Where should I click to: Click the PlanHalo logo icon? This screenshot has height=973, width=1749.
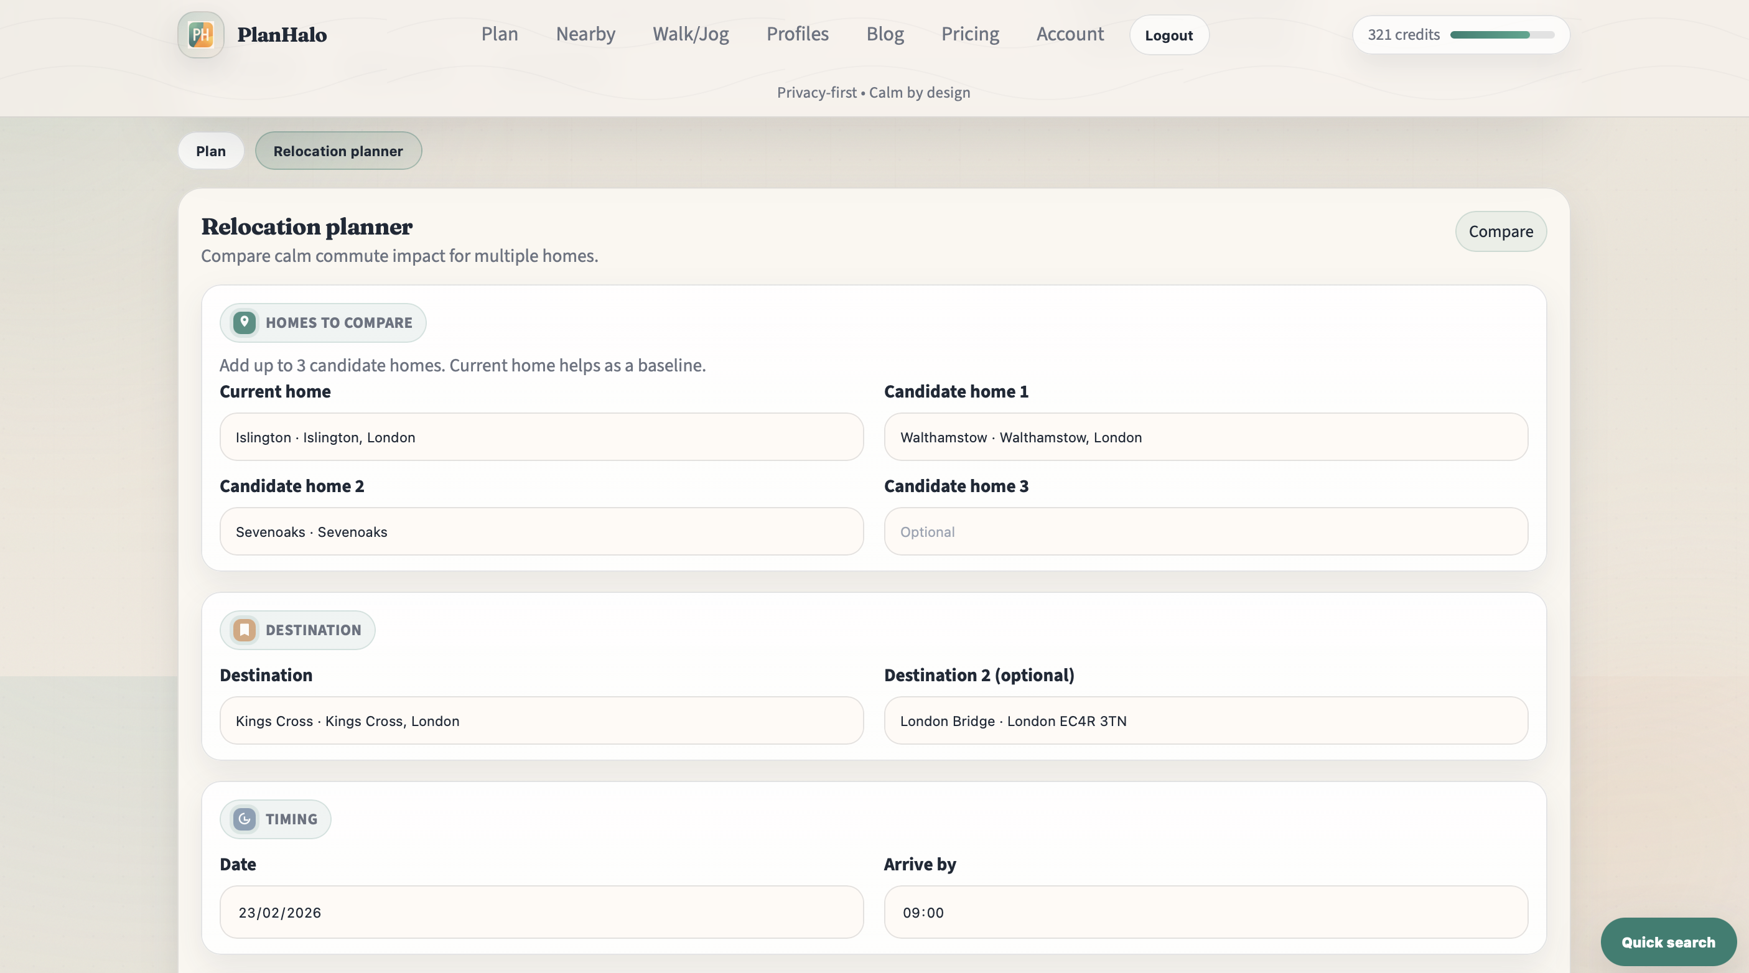(x=200, y=35)
